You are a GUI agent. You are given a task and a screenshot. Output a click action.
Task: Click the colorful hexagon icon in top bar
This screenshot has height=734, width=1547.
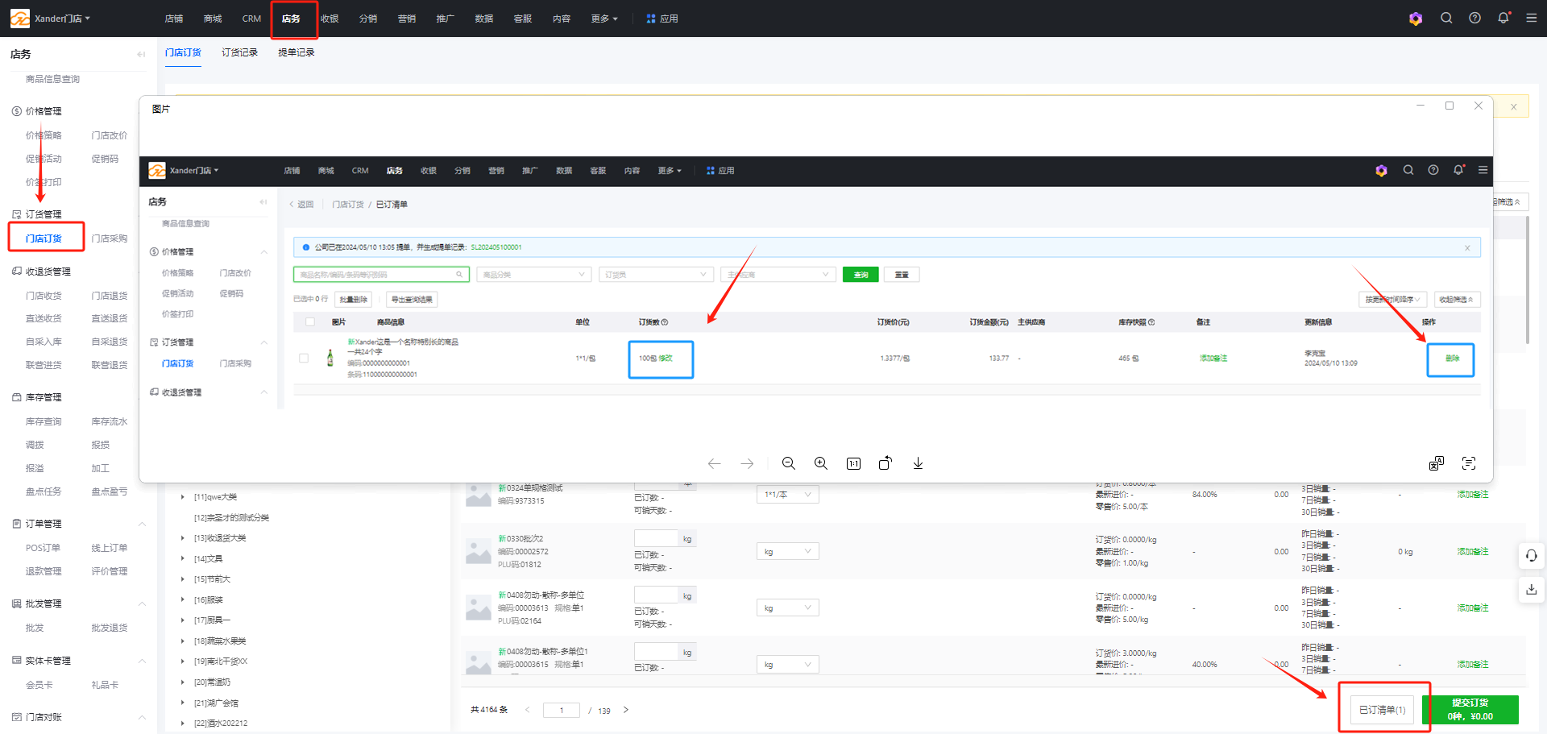coord(1416,19)
